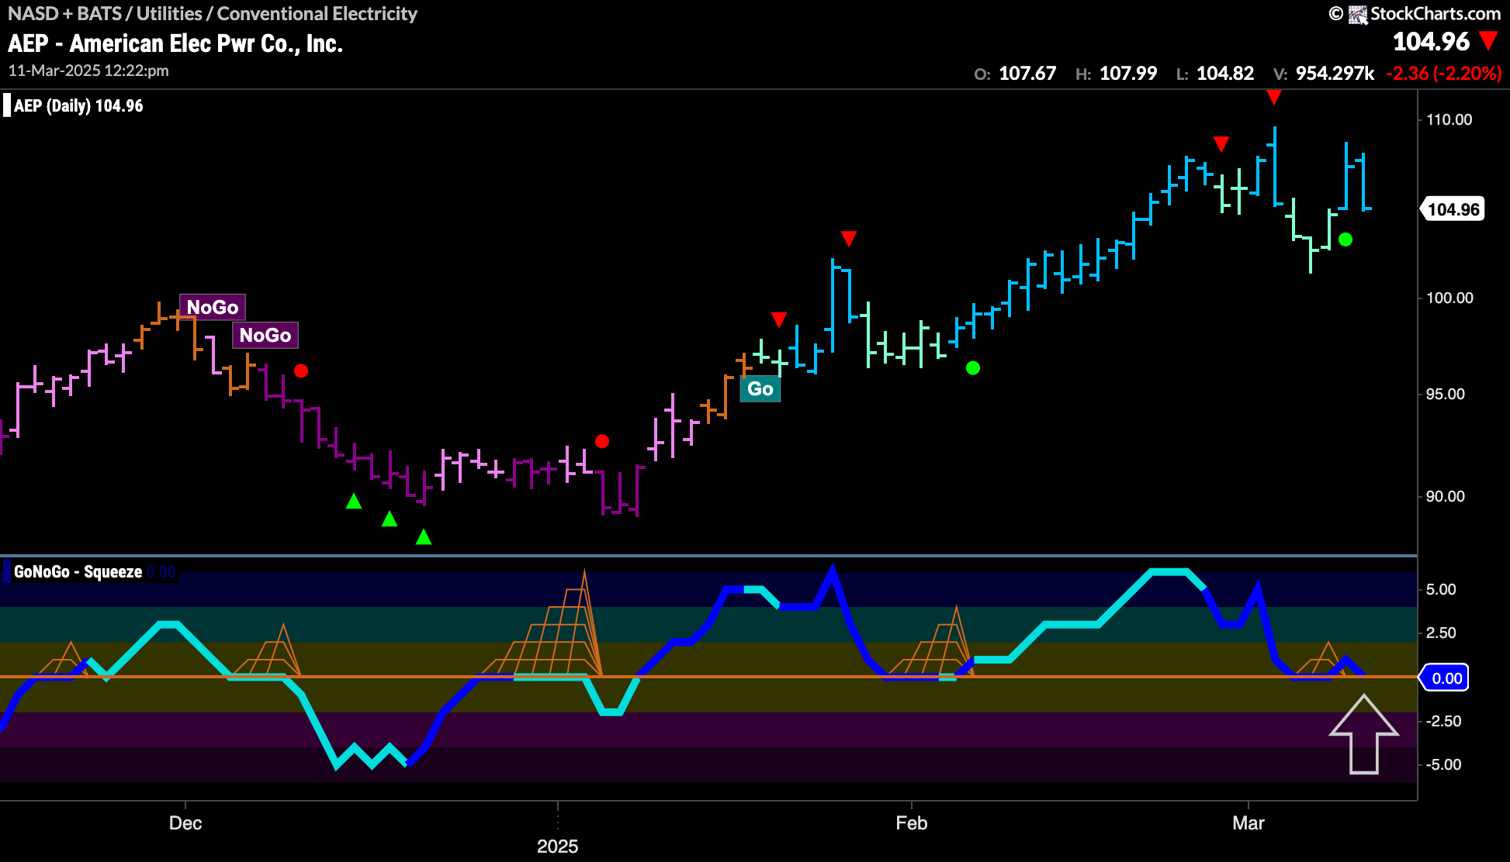1510x862 pixels.
Task: Click the 90.00 price axis label
Action: 1446,496
